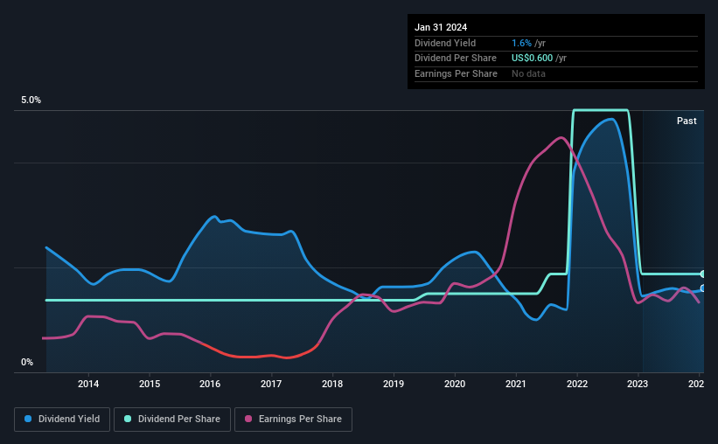
Task: Select the 2016 label on the time axis
Action: (x=210, y=384)
